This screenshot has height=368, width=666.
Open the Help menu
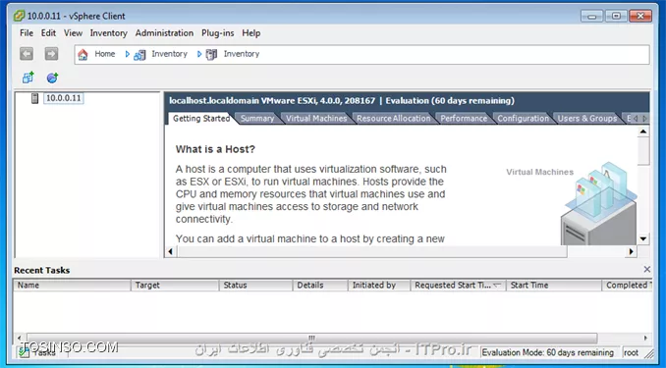[x=251, y=33]
